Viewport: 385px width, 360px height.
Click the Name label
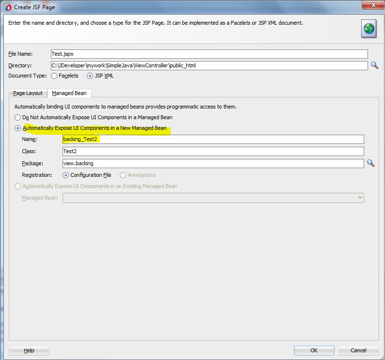coord(29,139)
